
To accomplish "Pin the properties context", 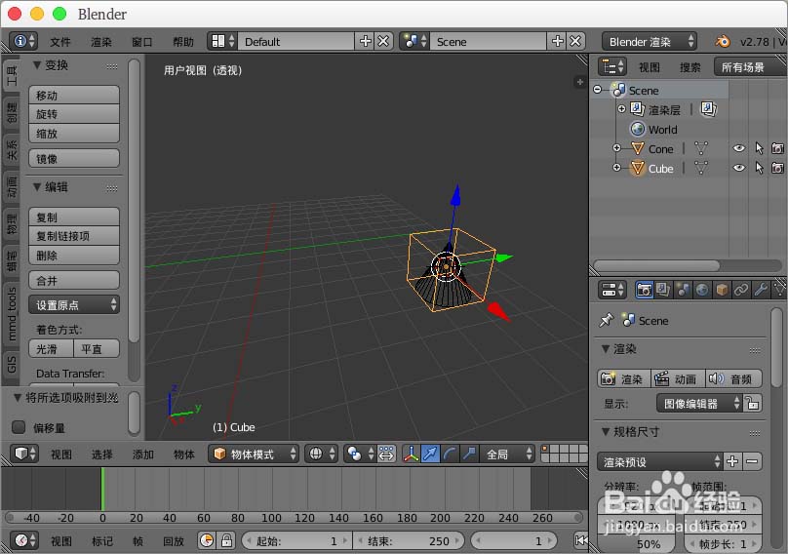I will (607, 320).
